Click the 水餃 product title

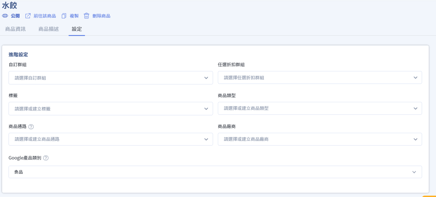(x=9, y=5)
